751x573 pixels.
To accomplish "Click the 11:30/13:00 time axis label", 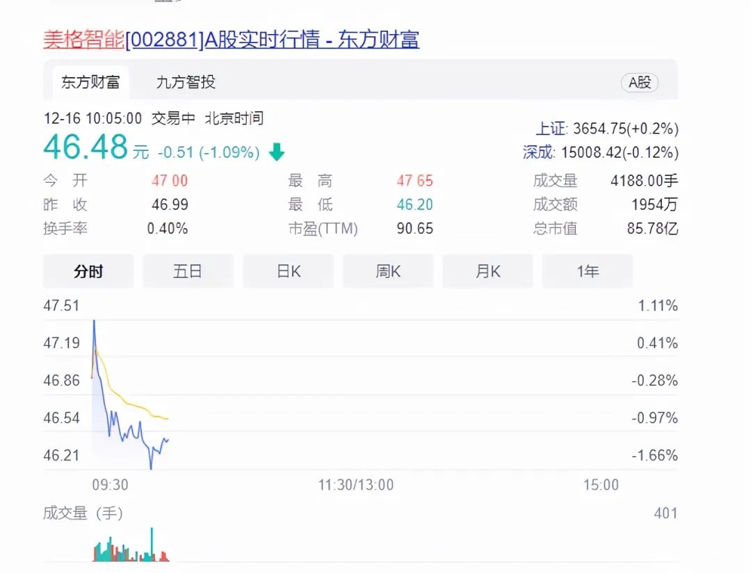I will (x=356, y=485).
